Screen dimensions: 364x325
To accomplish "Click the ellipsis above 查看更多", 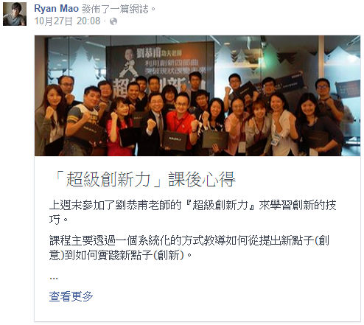I will pos(54,279).
